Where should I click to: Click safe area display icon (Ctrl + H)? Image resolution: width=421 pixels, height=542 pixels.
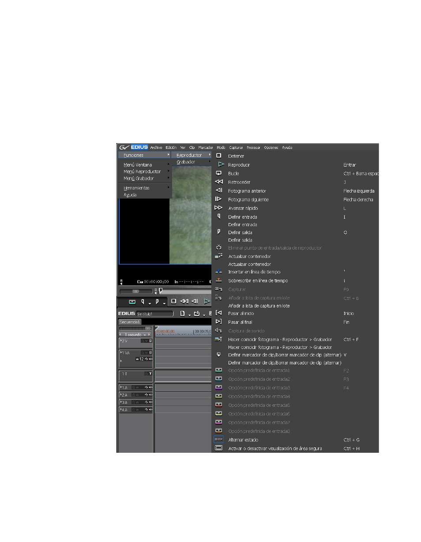(218, 448)
